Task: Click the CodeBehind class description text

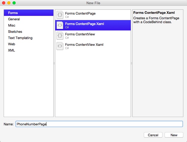Action: (156, 20)
